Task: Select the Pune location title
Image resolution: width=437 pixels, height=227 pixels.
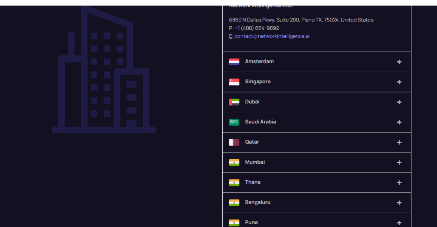Action: 251,222
